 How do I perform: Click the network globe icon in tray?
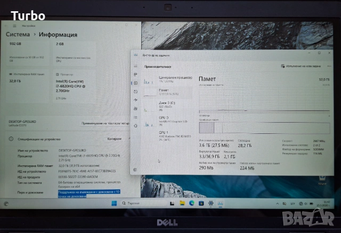(301, 204)
